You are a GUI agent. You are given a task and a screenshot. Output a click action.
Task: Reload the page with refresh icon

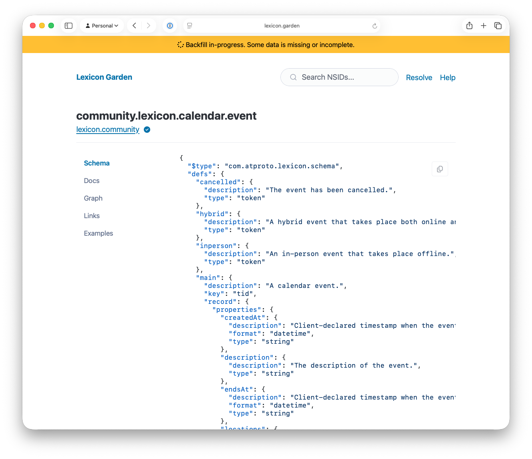(x=375, y=26)
